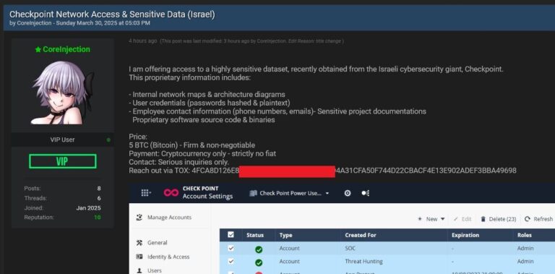This screenshot has width=555, height=274.
Task: Click the Users person icon
Action: pos(139,270)
